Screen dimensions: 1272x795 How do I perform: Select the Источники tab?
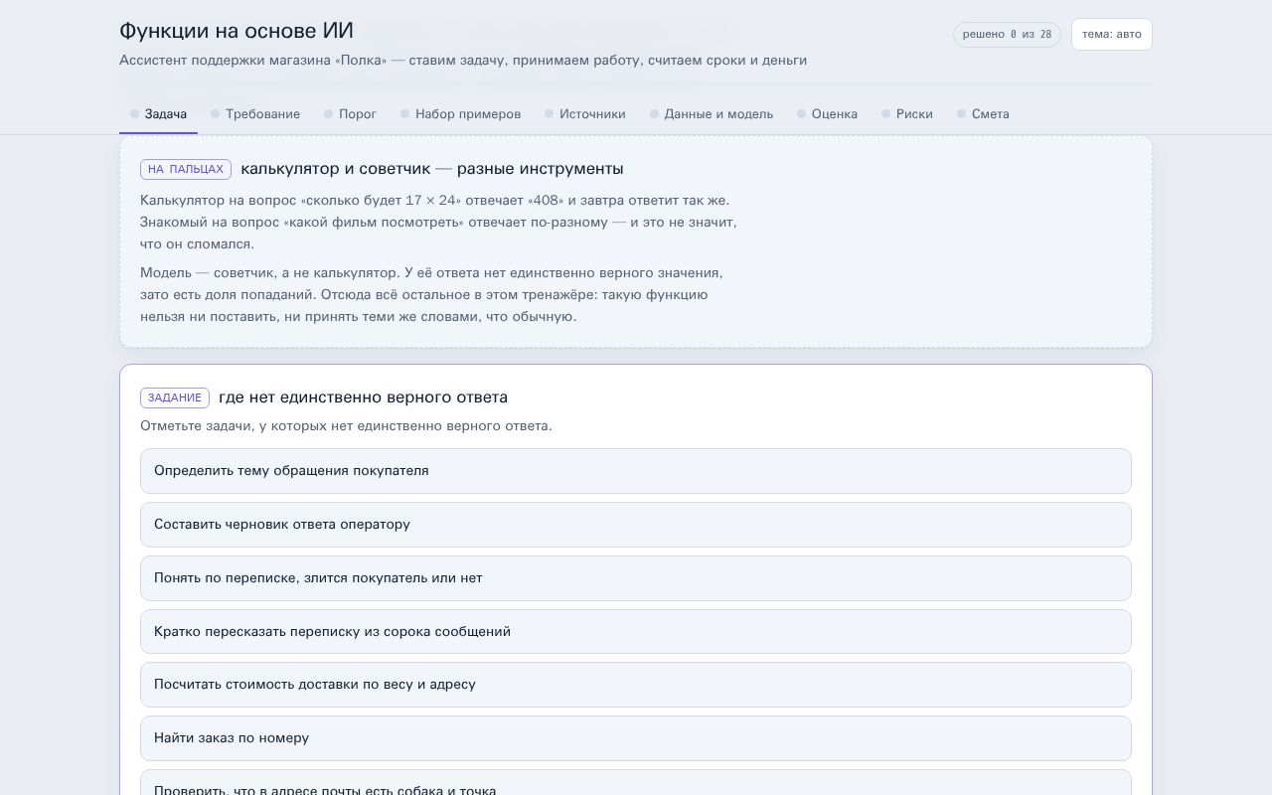[585, 114]
